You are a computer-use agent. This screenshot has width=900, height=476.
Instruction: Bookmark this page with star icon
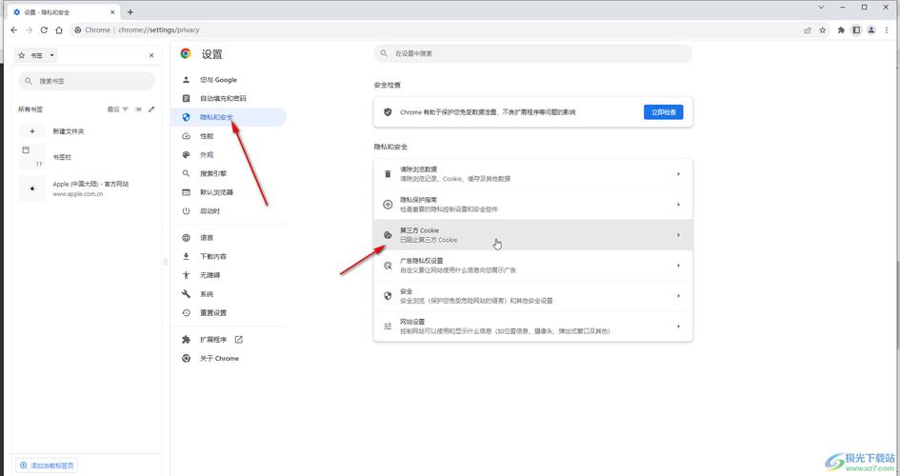(x=823, y=30)
